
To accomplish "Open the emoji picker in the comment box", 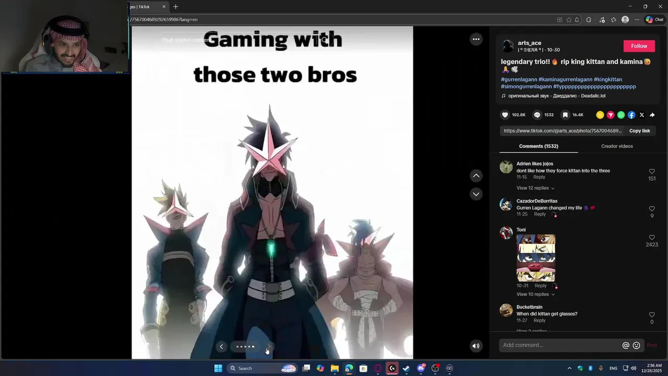I will (636, 345).
